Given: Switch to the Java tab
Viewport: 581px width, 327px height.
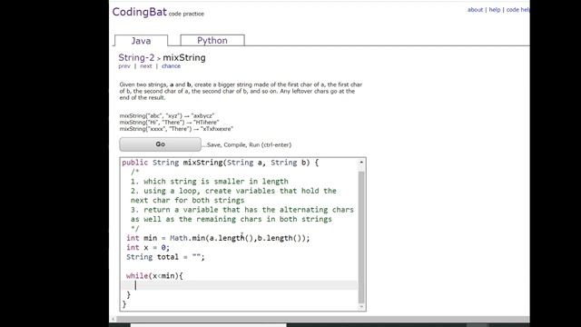Looking at the screenshot, I should 142,40.
